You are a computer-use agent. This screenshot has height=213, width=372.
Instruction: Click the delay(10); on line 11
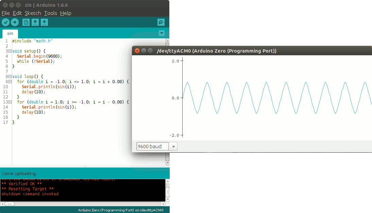(x=33, y=92)
